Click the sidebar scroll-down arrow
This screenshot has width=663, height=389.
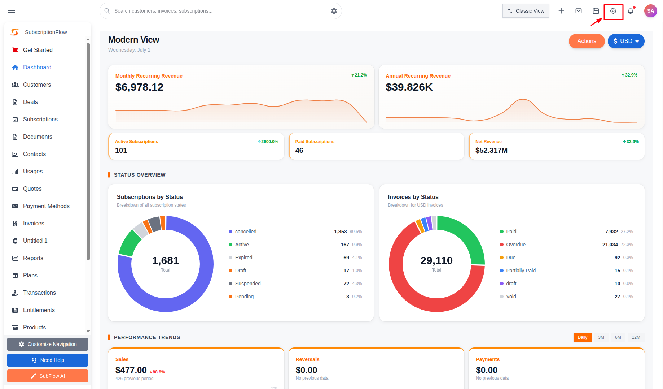88,331
